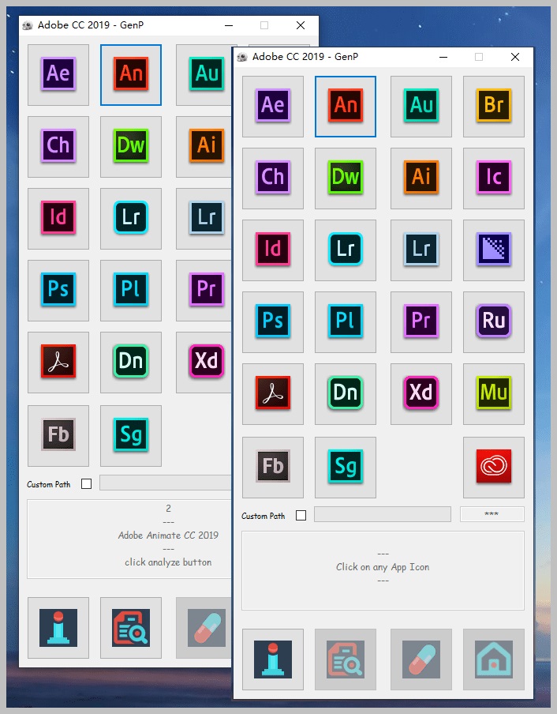Viewport: 557px width, 714px height.
Task: Select the InCopy (Ic) icon
Action: tap(494, 178)
